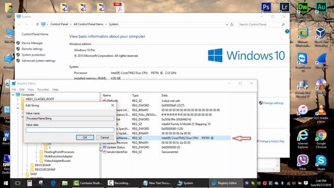Viewport: 334px width, 188px height.
Task: Click the Windows Start button
Action: click(6, 183)
